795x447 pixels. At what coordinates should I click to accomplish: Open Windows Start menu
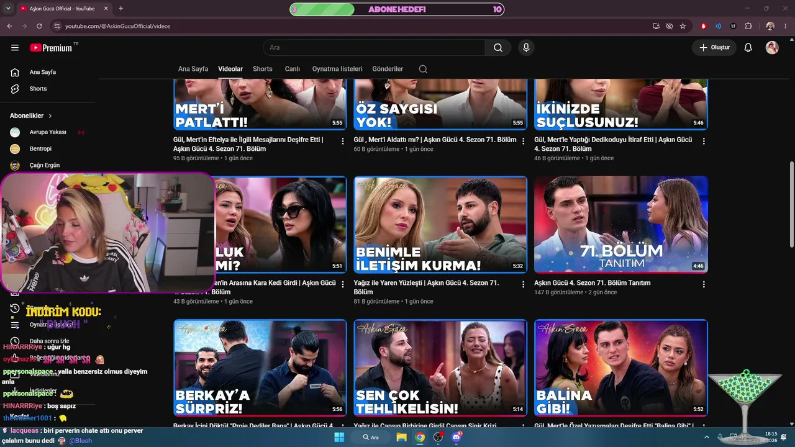point(339,437)
